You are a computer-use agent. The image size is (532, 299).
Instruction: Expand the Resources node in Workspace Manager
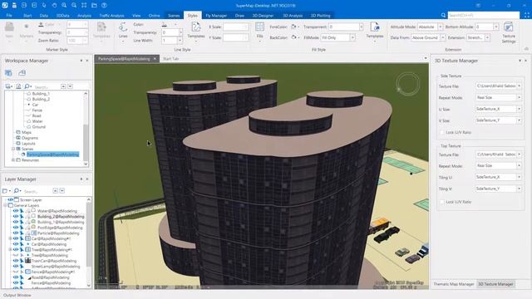tap(13, 160)
